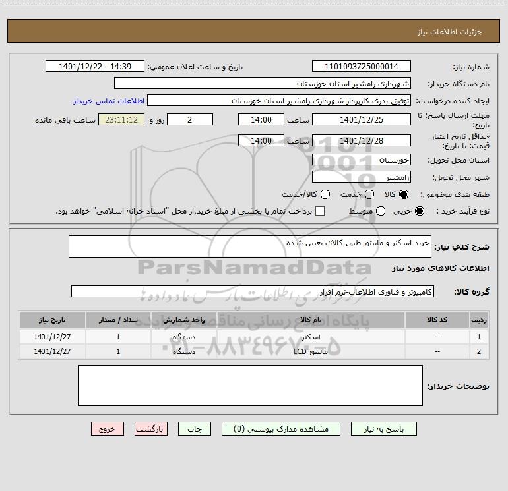Click the ردیف column header
508x491 pixels.
click(x=479, y=320)
